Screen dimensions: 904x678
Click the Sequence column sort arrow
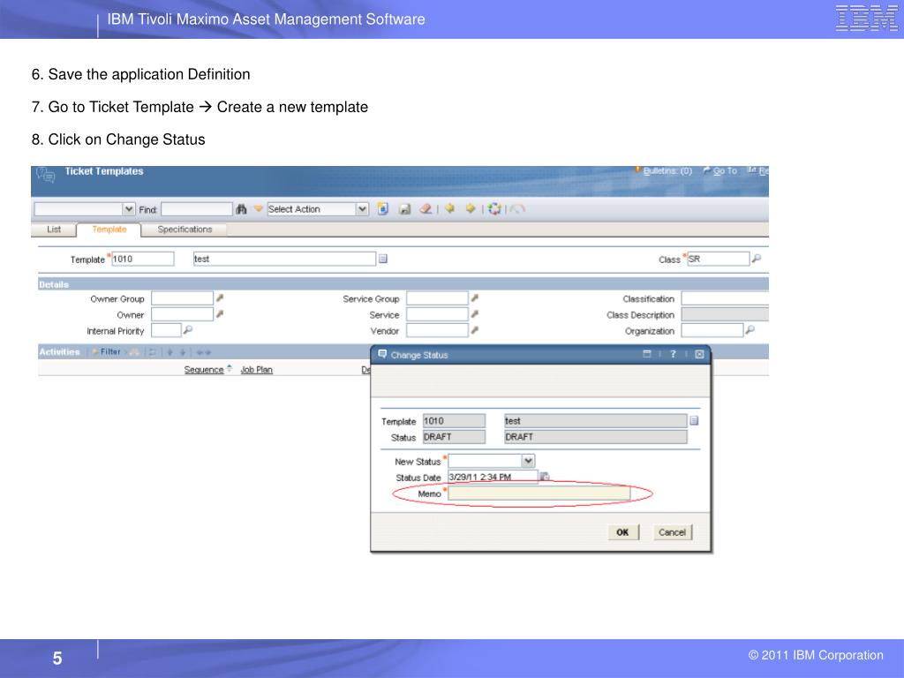230,368
